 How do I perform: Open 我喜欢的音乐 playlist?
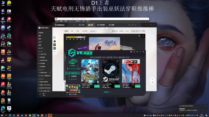(x=43, y=73)
